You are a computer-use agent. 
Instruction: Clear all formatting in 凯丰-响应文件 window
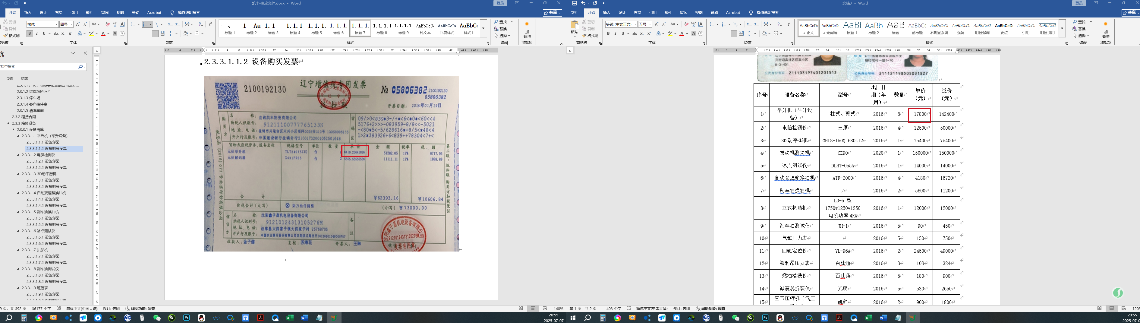[108, 24]
